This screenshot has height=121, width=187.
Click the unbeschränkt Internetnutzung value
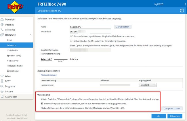point(47,85)
